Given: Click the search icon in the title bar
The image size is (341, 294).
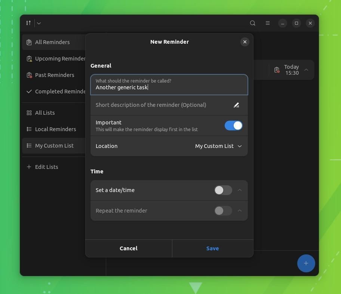Looking at the screenshot, I should point(253,23).
